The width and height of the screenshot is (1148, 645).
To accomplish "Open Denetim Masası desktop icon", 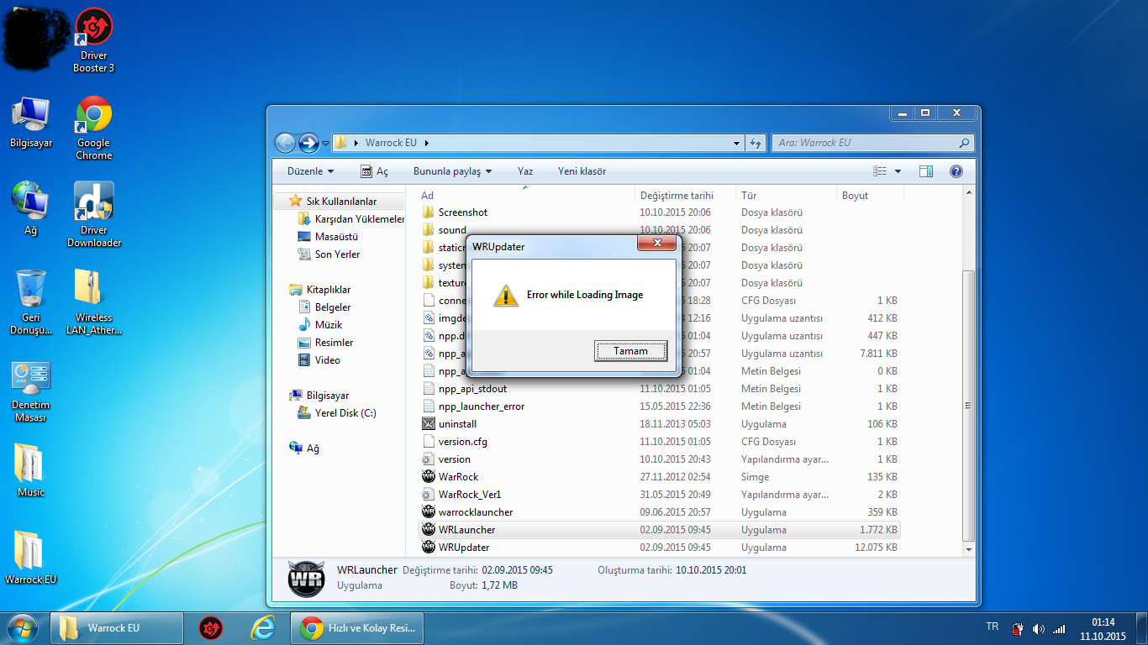I will pos(31,392).
